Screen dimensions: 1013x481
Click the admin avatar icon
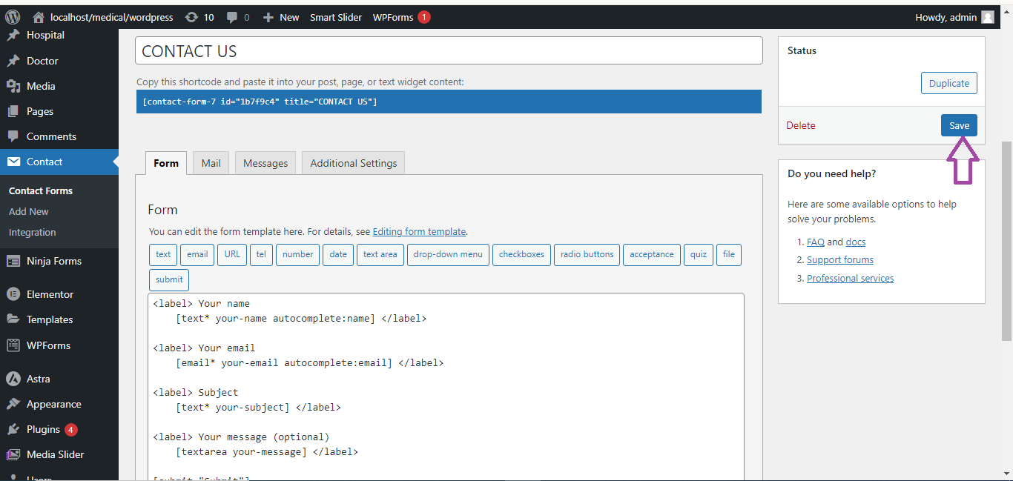988,17
